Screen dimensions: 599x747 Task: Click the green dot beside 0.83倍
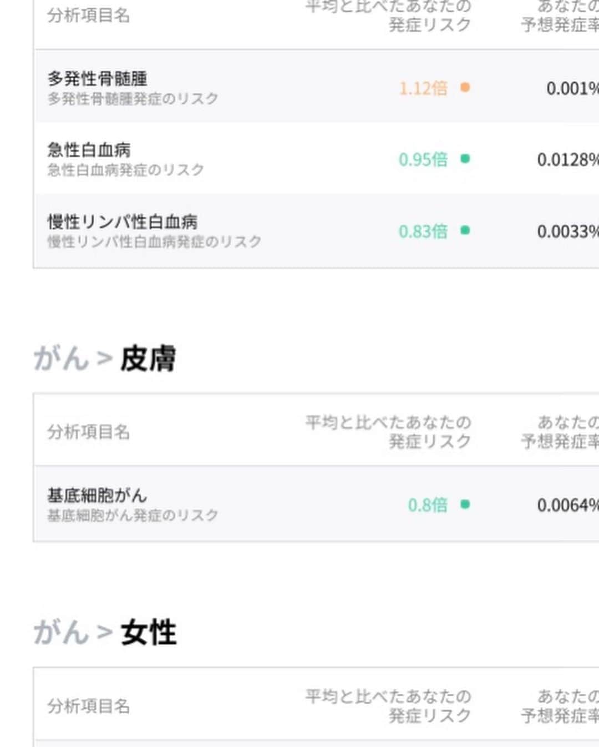click(x=465, y=230)
